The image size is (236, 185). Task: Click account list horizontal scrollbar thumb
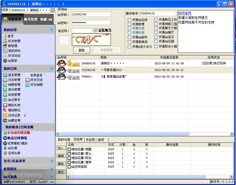click(125, 134)
